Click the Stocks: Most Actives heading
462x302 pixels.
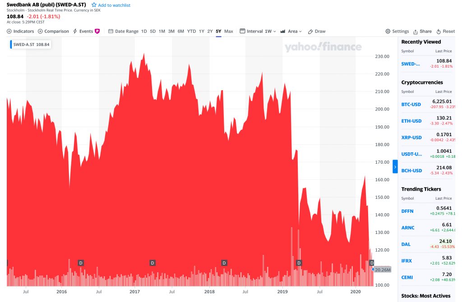[x=426, y=296]
